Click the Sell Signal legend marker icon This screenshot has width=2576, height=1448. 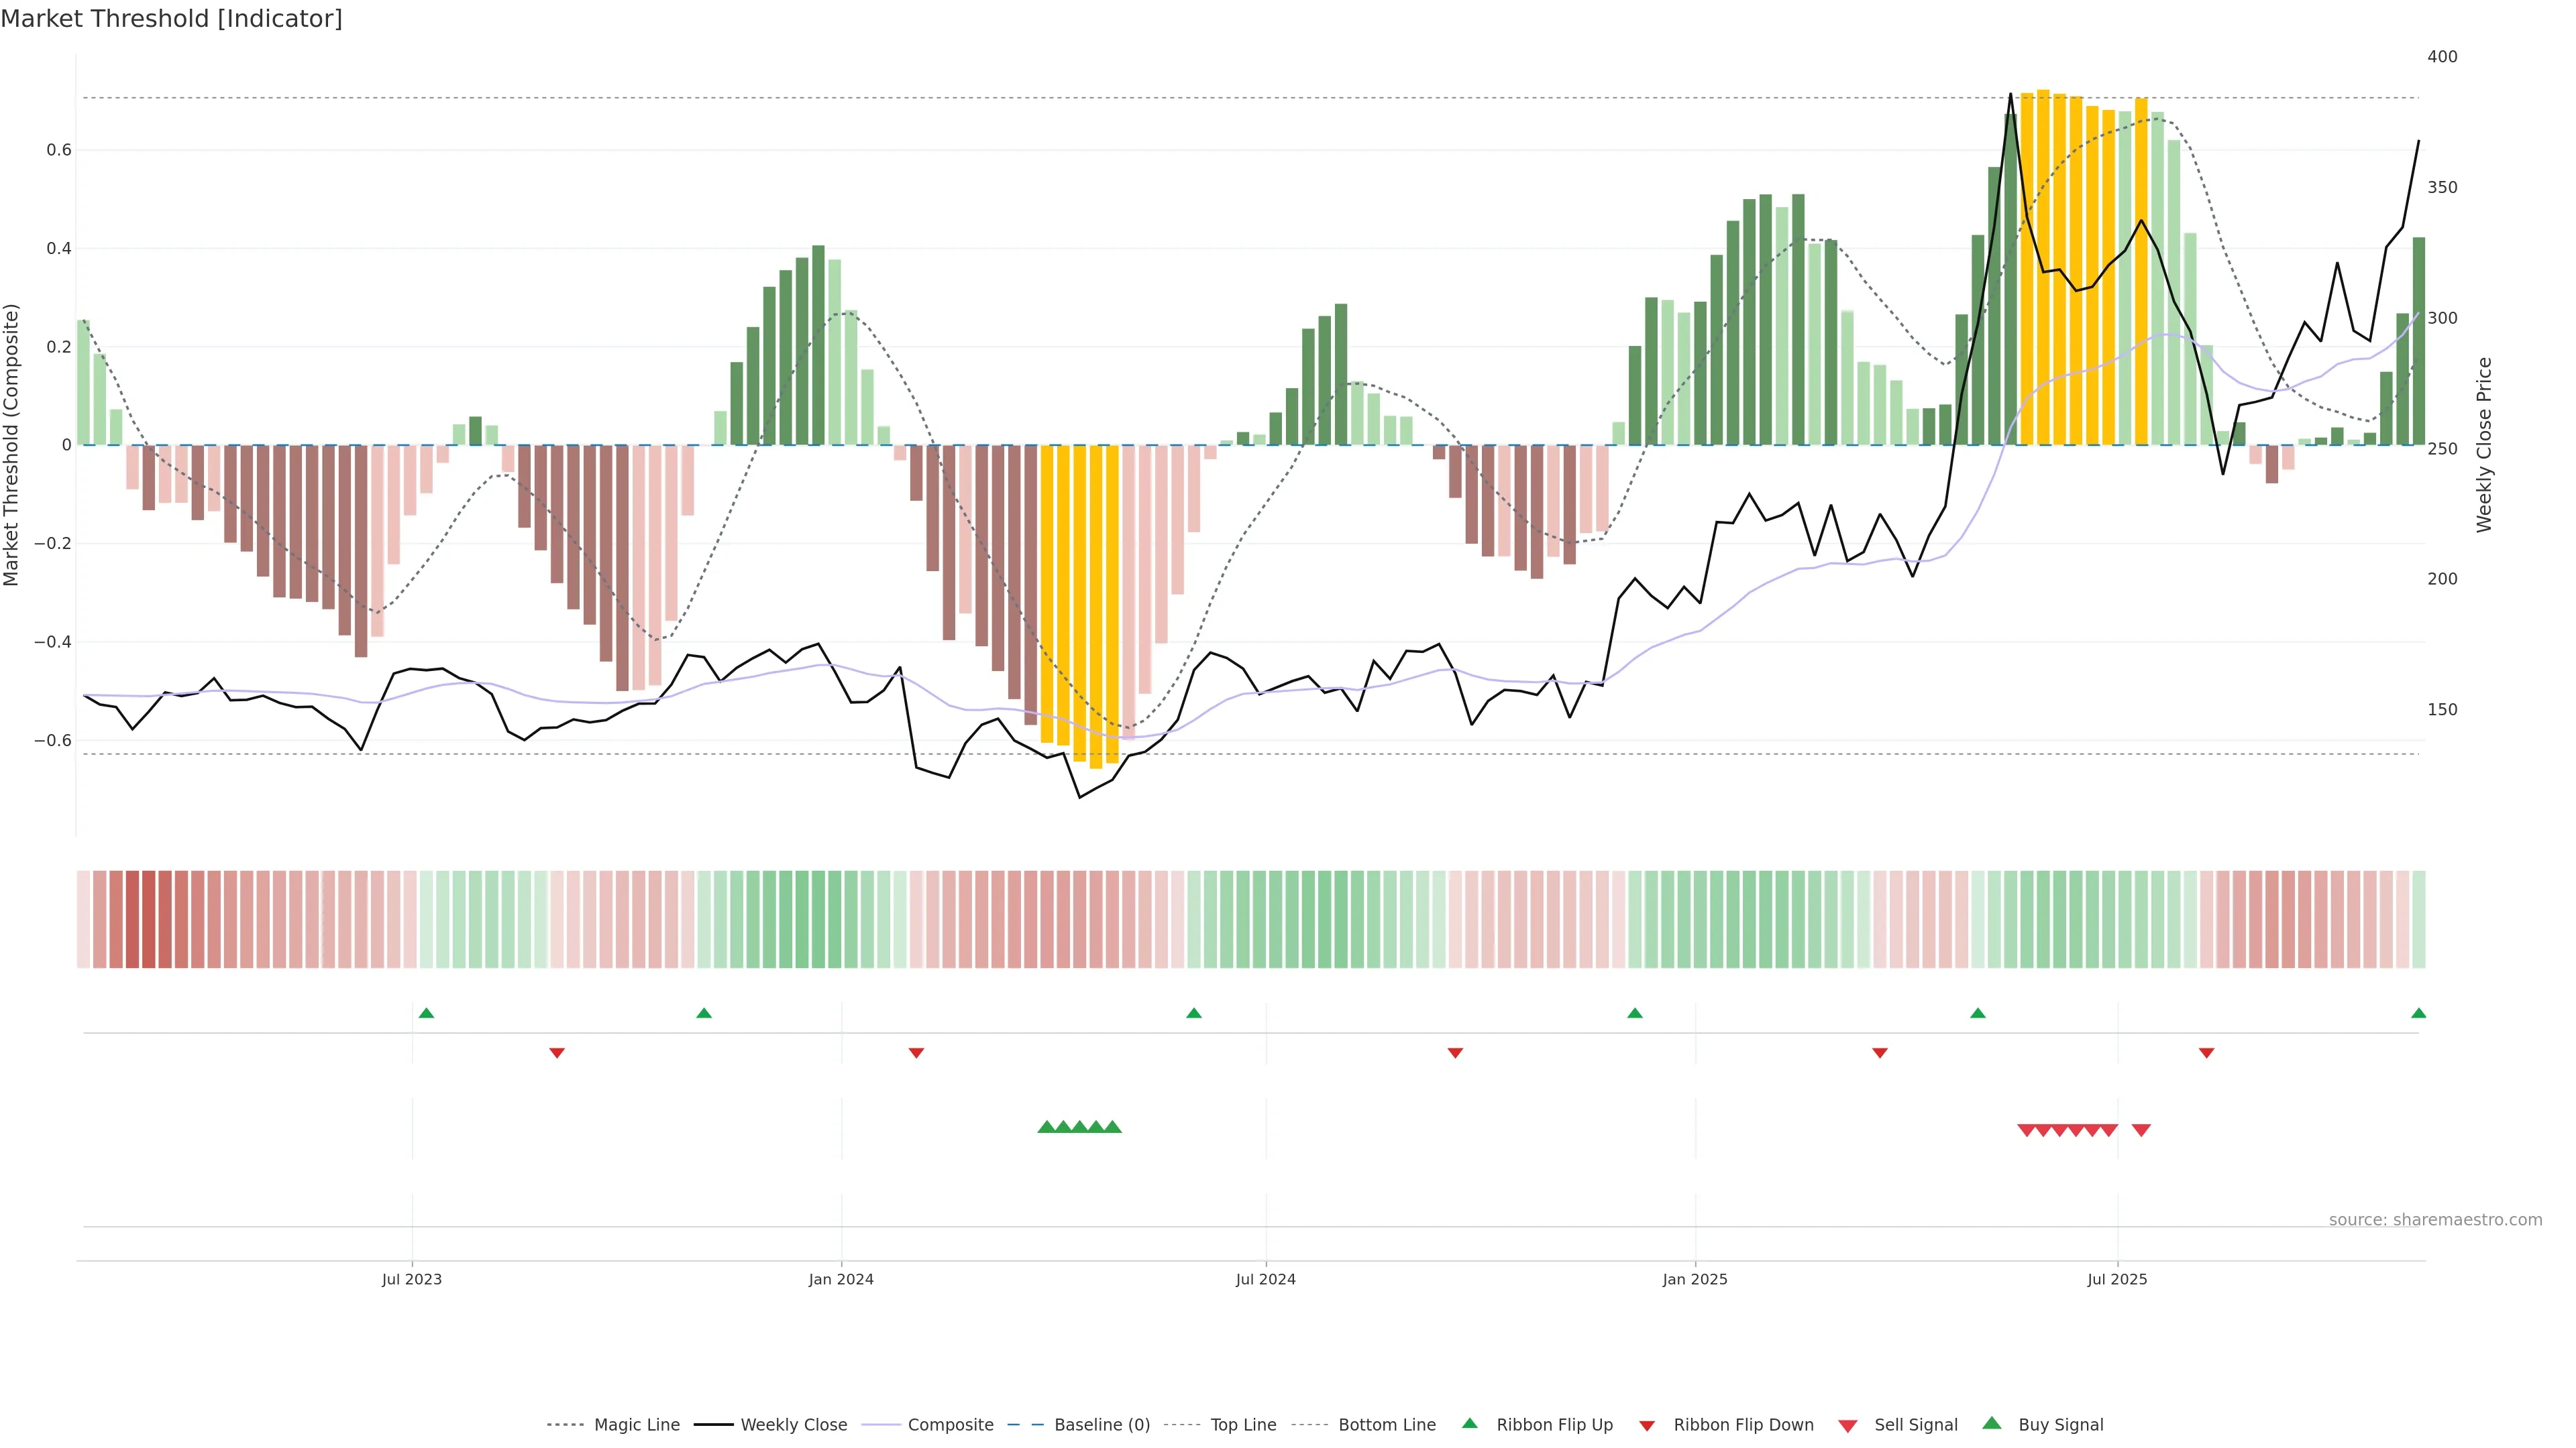coord(1847,1426)
